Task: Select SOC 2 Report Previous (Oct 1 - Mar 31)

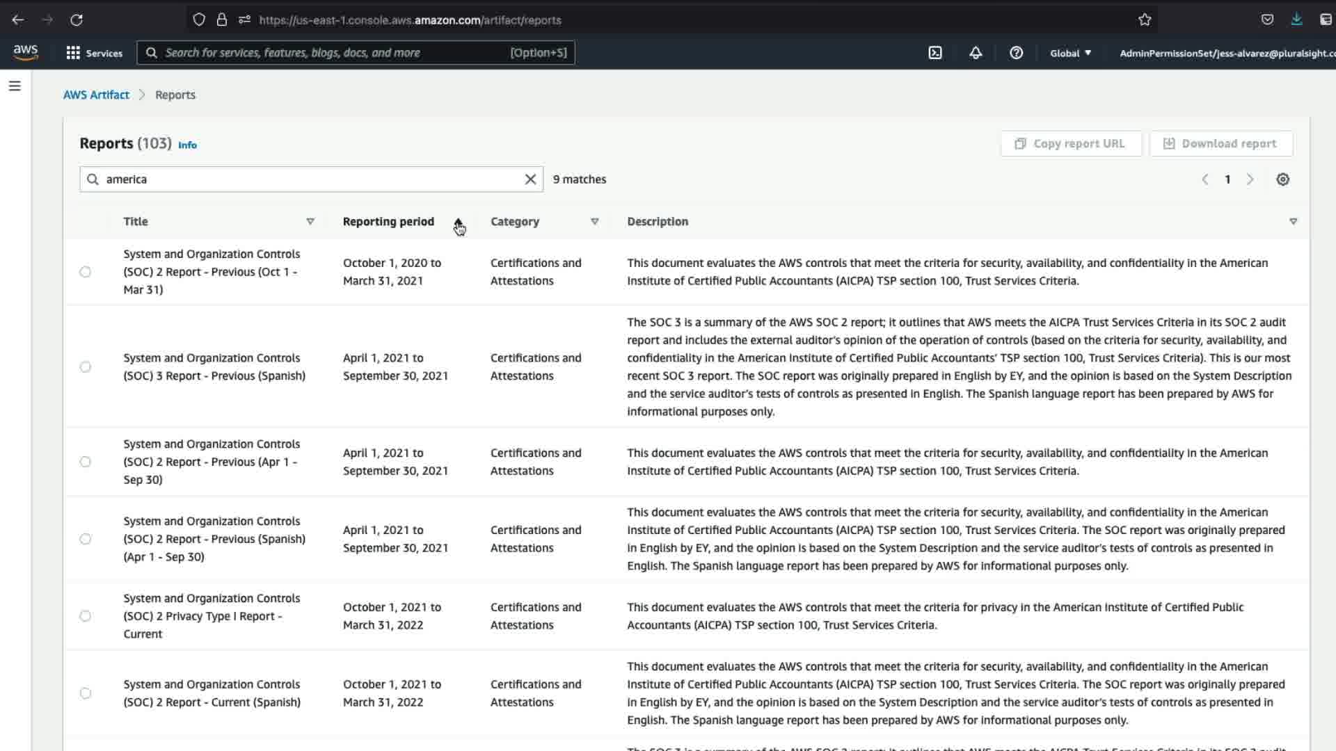Action: (85, 272)
